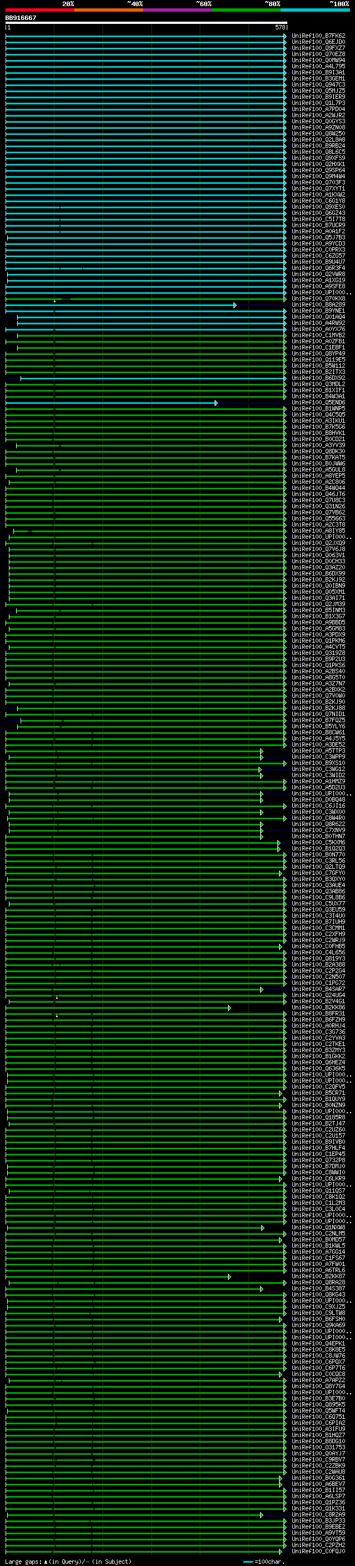This screenshot has width=355, height=1566.
Task: Click the =100char. scale legend
Action: 264,1562
